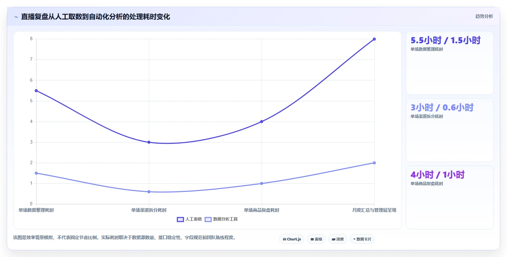Click the 4小时 / 1小时 card value
The width and height of the screenshot is (507, 257).
pos(438,175)
